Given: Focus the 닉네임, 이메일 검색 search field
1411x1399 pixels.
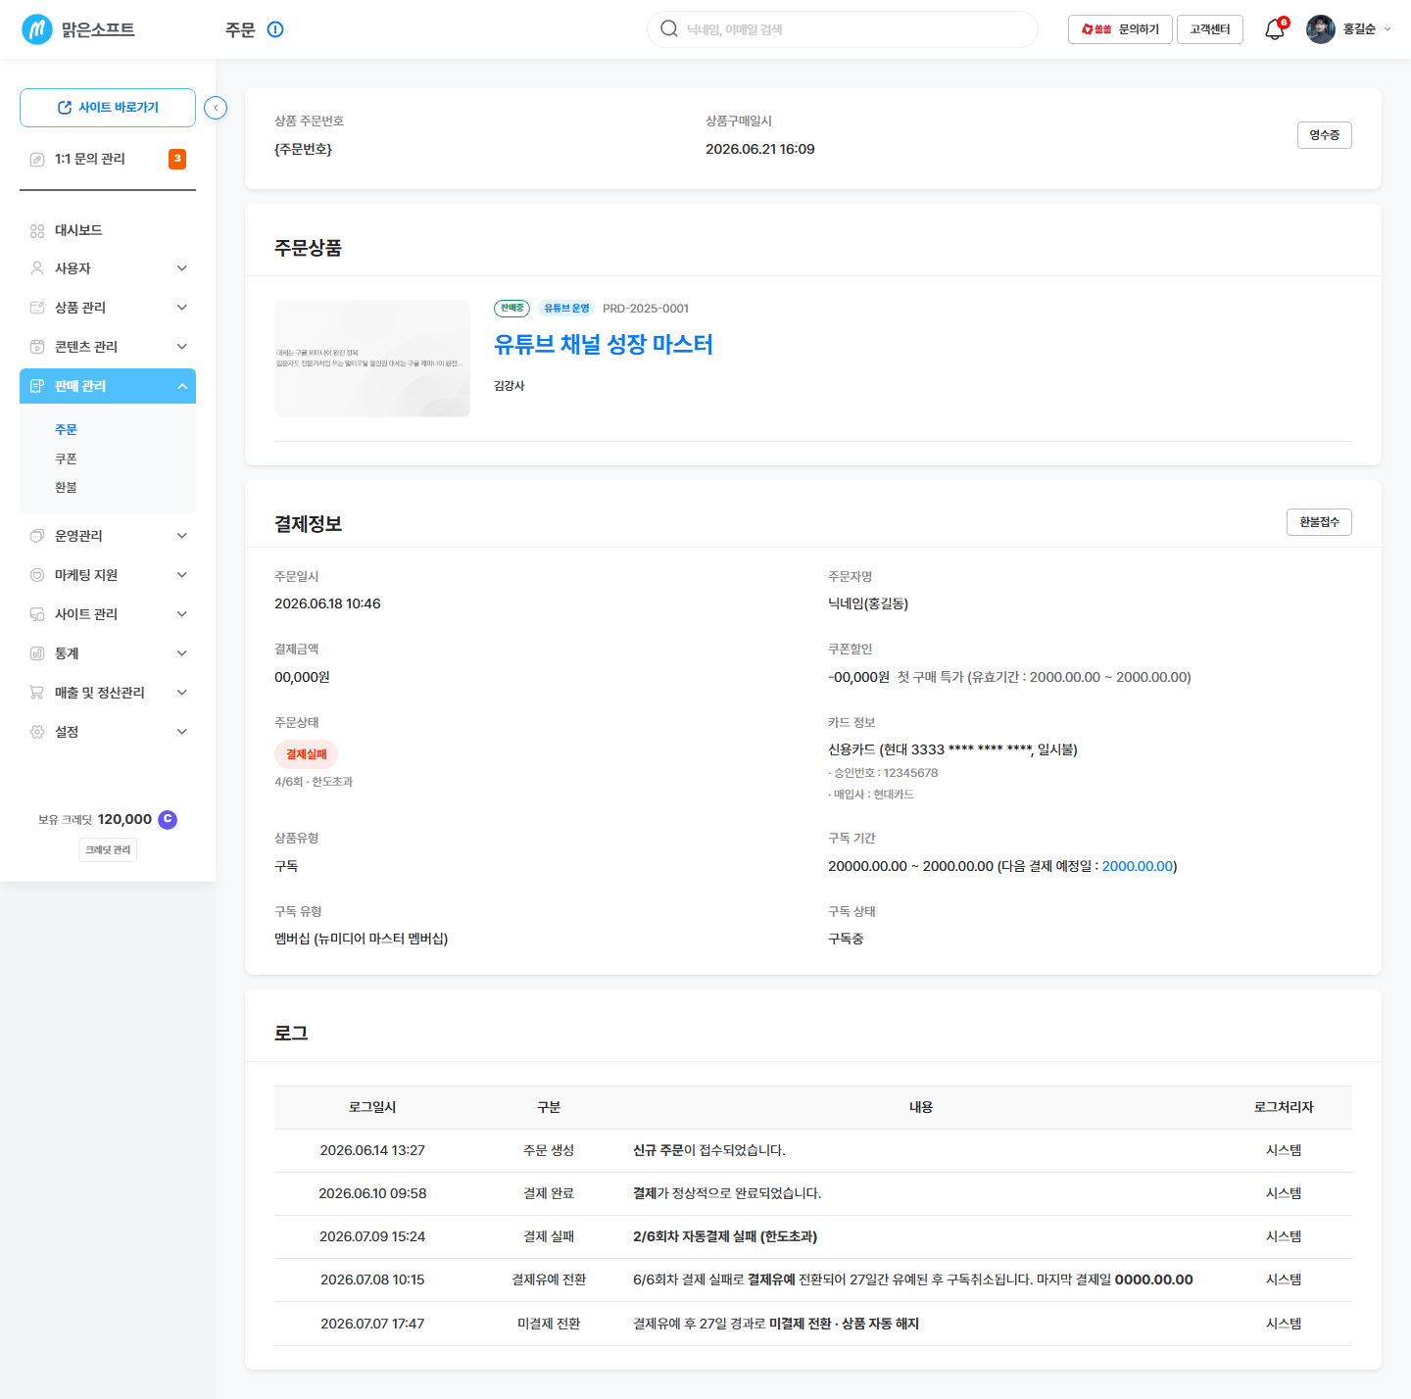Looking at the screenshot, I should (x=843, y=29).
